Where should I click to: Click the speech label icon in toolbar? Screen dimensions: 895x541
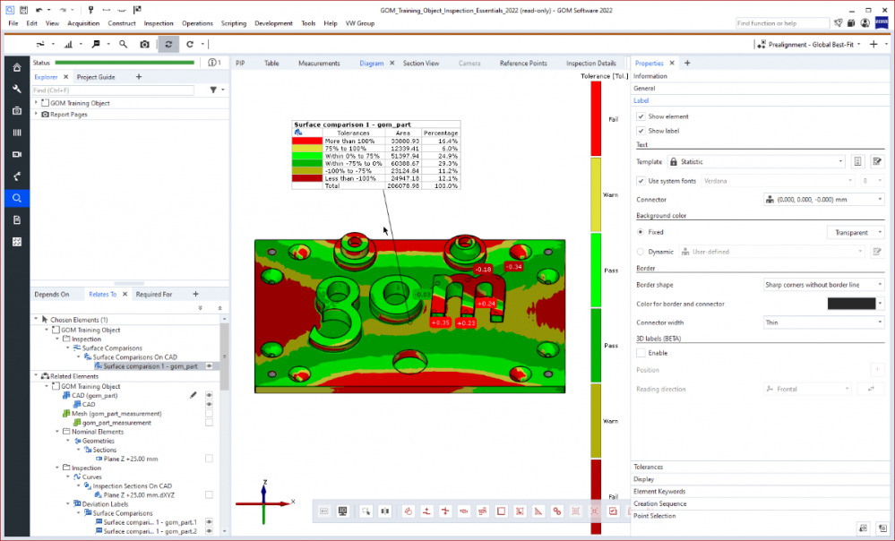pyautogui.click(x=96, y=44)
